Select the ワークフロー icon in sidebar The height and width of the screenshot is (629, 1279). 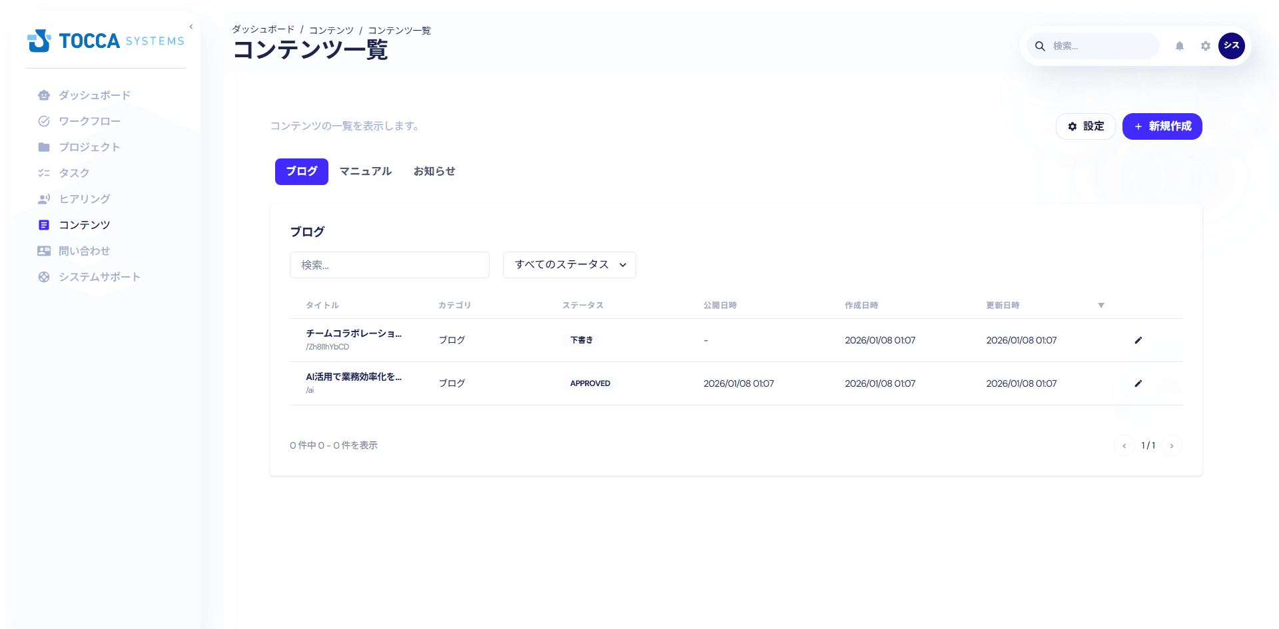[x=43, y=121]
